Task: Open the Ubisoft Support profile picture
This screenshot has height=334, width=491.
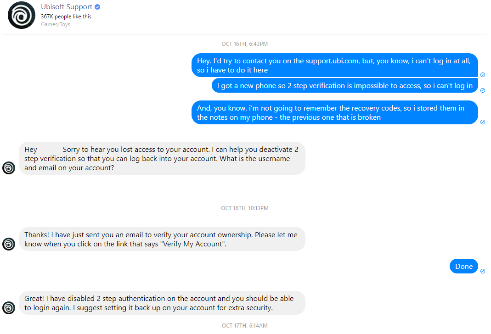Action: tap(22, 15)
